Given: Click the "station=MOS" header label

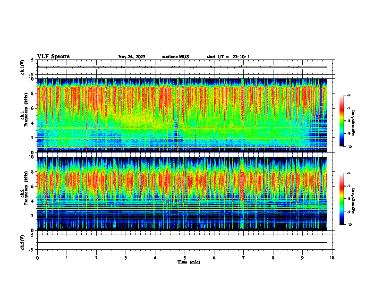Looking at the screenshot, I should (176, 57).
